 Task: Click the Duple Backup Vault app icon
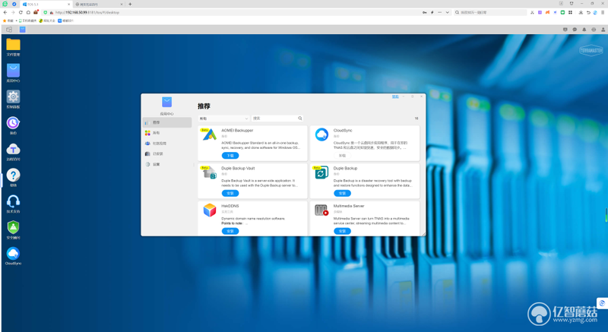(210, 172)
